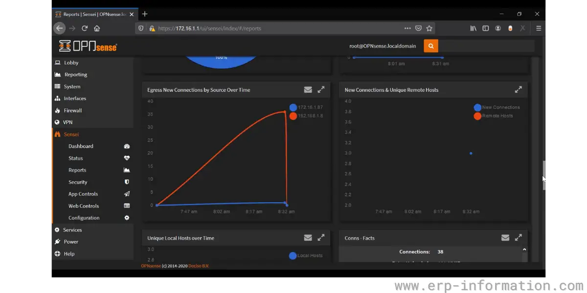Screen dimensions: 587x293
Task: Click the Web Controls card icon
Action: point(127,206)
